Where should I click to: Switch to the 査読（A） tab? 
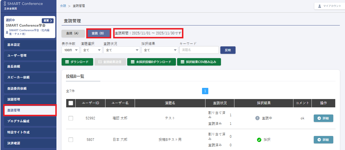(x=73, y=33)
